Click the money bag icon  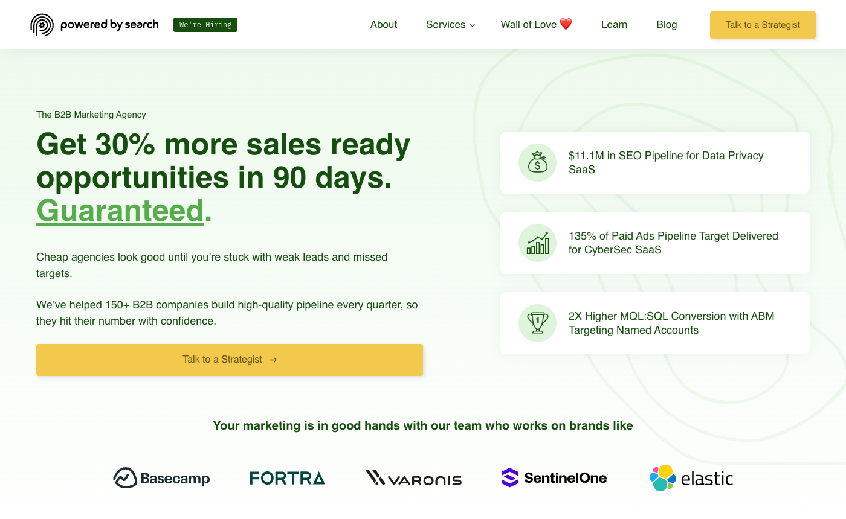(537, 162)
